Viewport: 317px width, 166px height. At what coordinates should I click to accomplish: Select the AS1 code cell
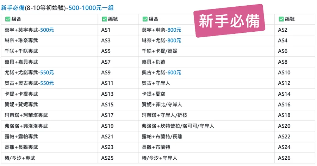[x=106, y=30]
